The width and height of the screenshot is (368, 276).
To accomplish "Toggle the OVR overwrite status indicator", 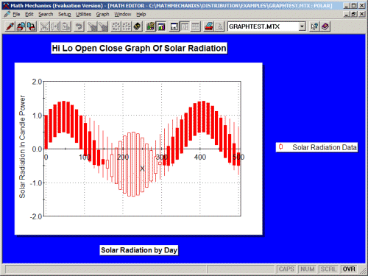I will point(349,269).
